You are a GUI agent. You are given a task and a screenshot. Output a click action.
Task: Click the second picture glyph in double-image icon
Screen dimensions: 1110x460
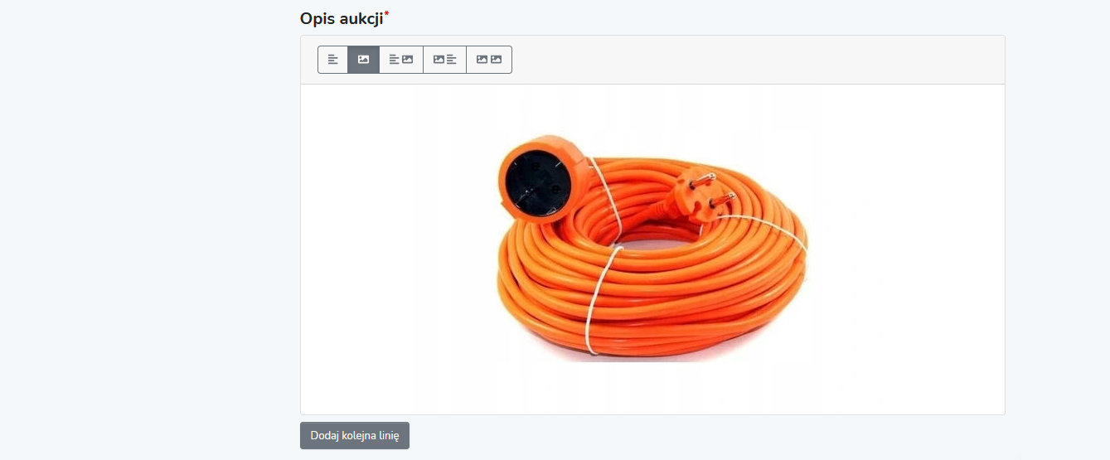click(496, 60)
